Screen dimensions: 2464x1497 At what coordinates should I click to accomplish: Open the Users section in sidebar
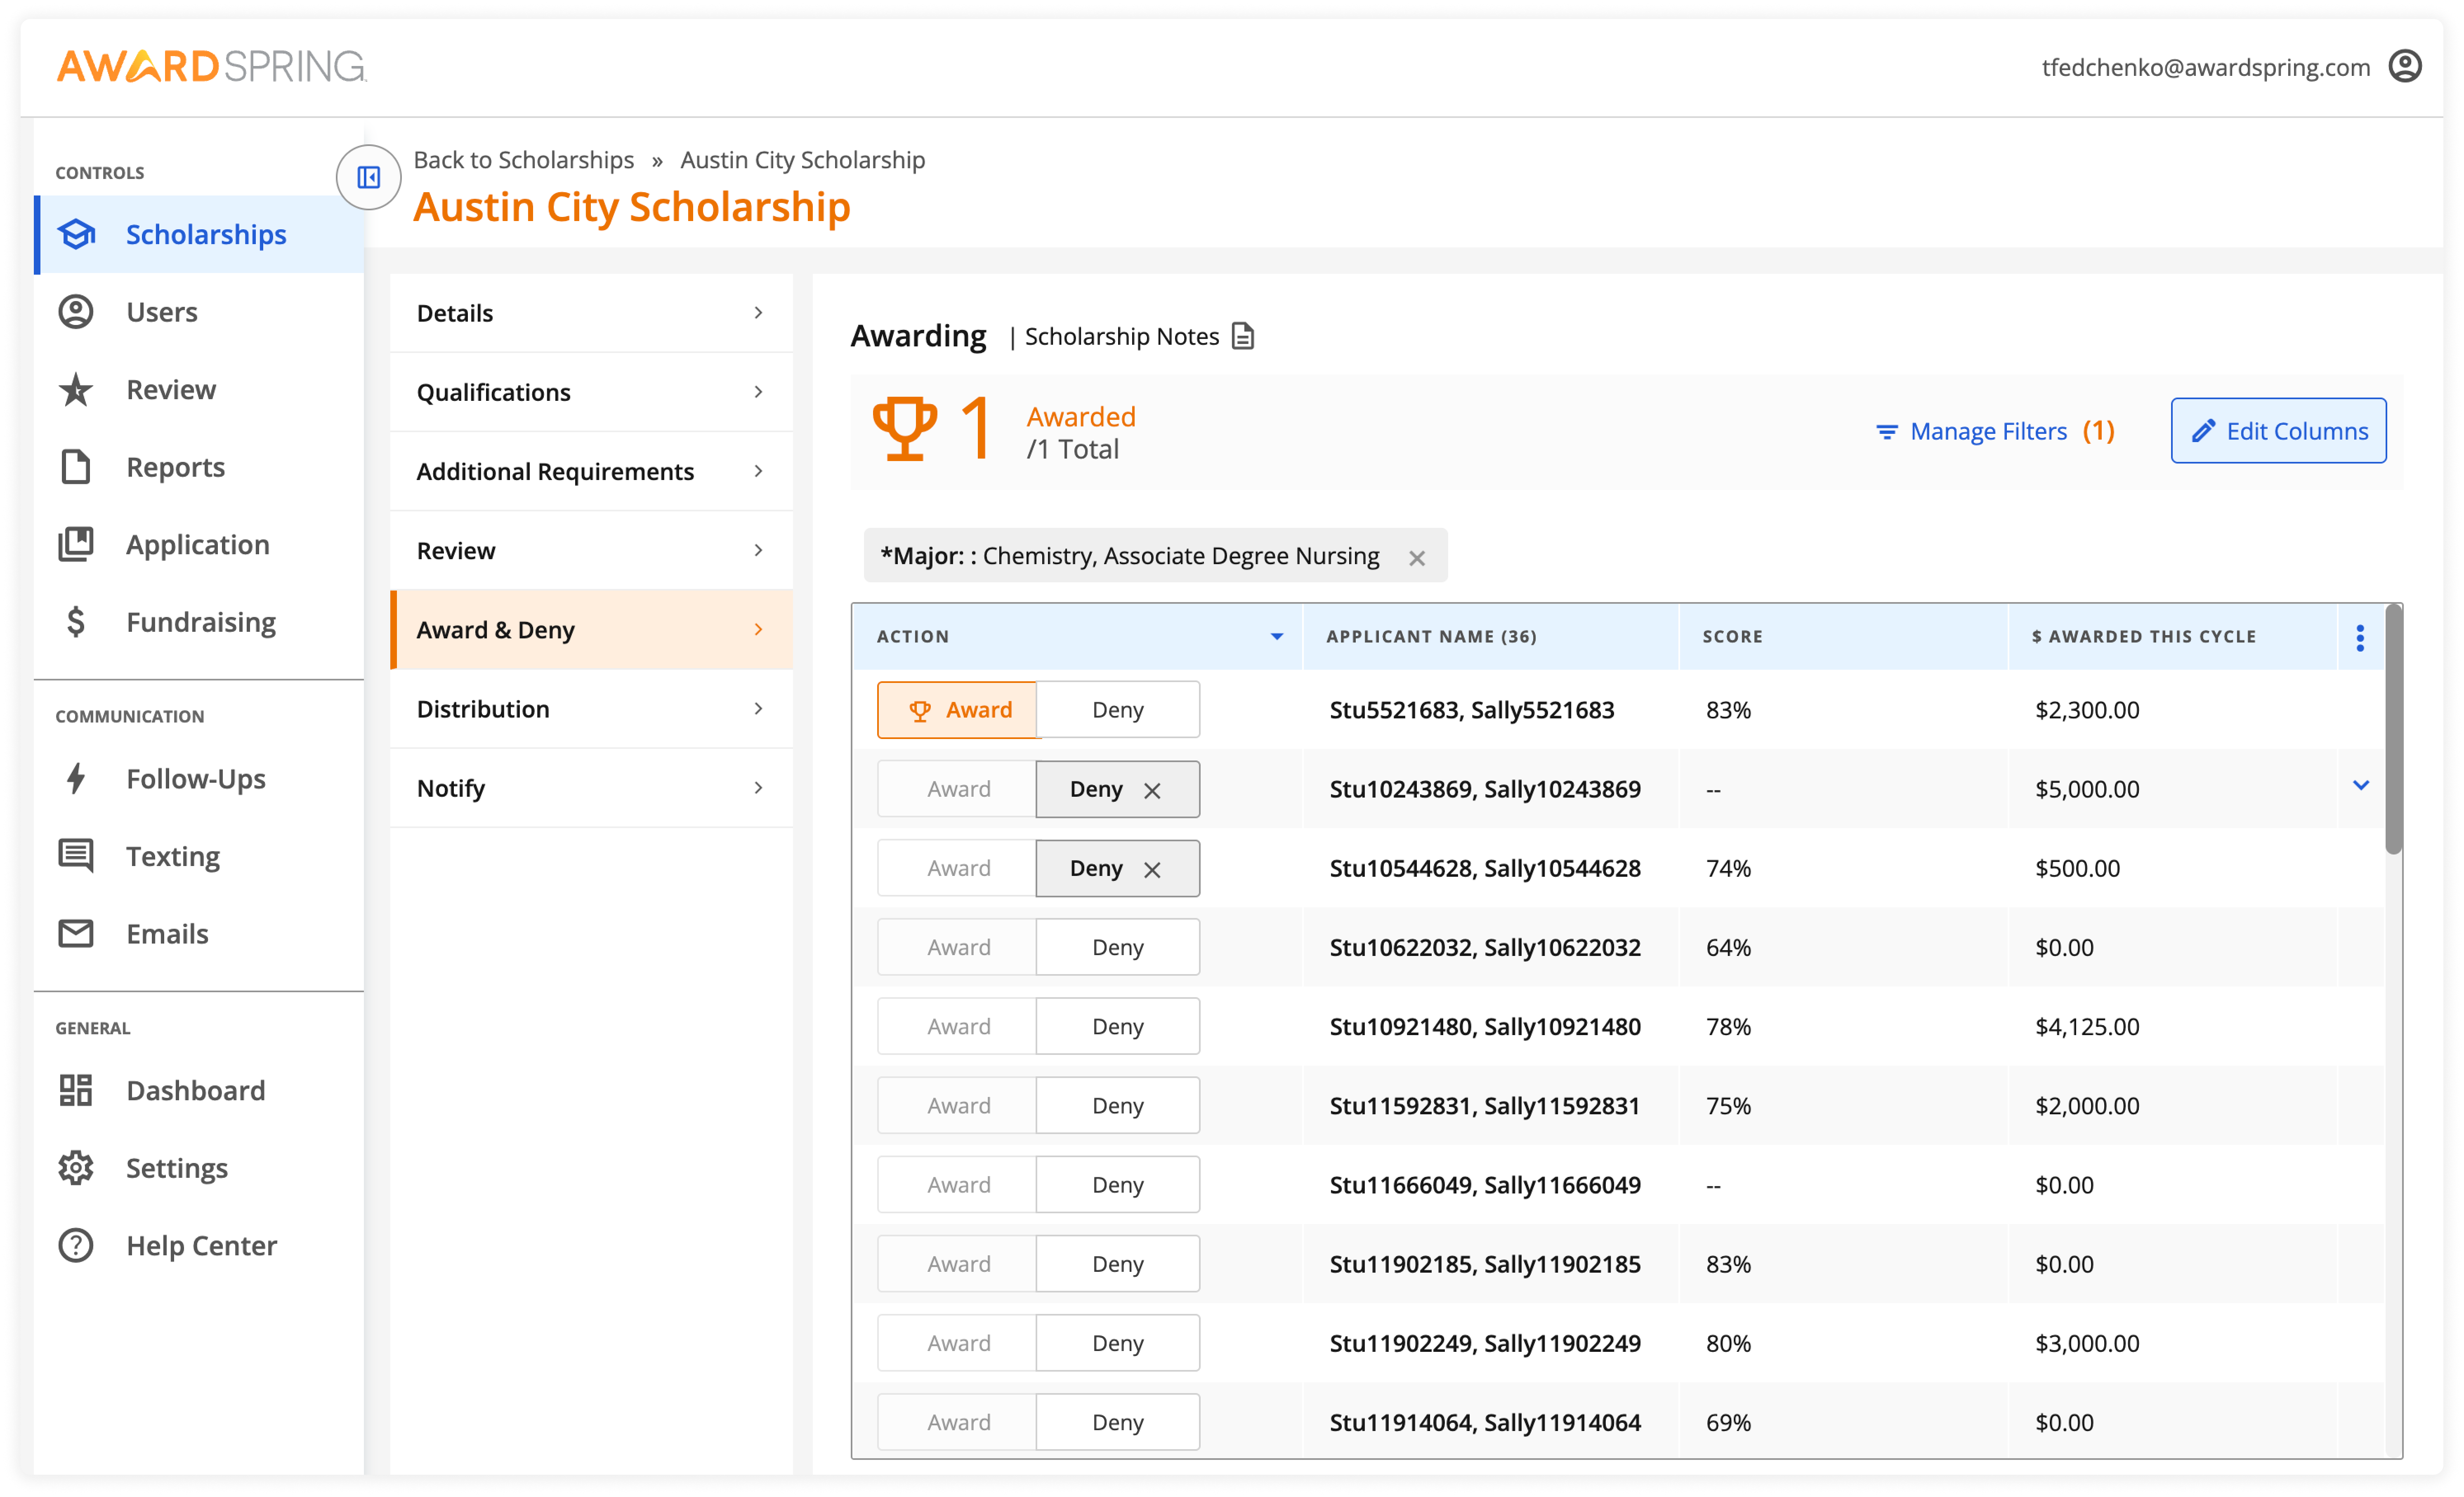coord(75,312)
